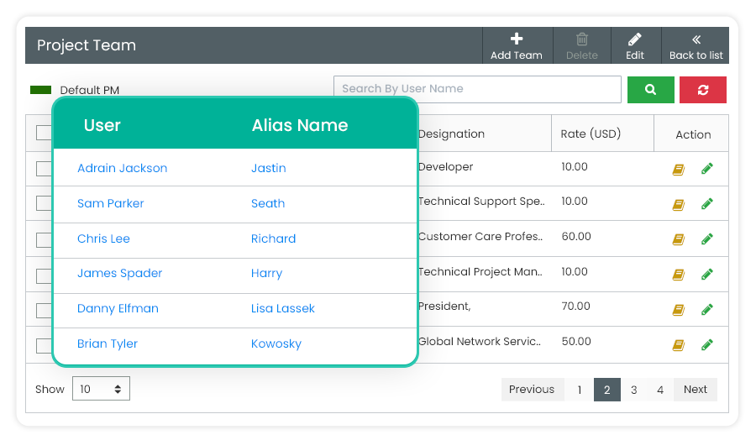The width and height of the screenshot is (756, 435).
Task: Check the Brian Tyler row checkbox
Action: 44,346
